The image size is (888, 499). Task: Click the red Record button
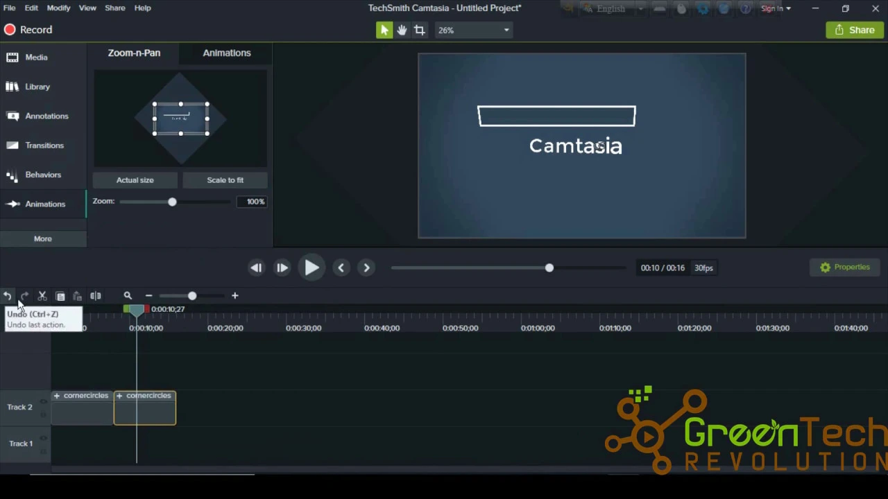pyautogui.click(x=28, y=30)
